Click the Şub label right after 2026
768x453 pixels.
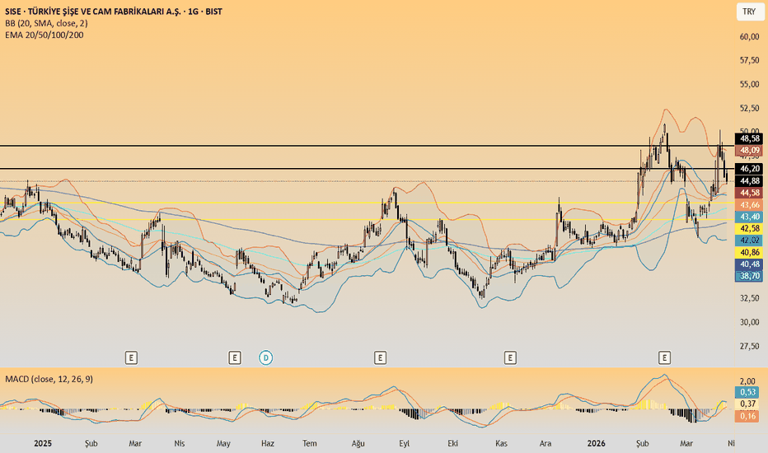pos(642,443)
